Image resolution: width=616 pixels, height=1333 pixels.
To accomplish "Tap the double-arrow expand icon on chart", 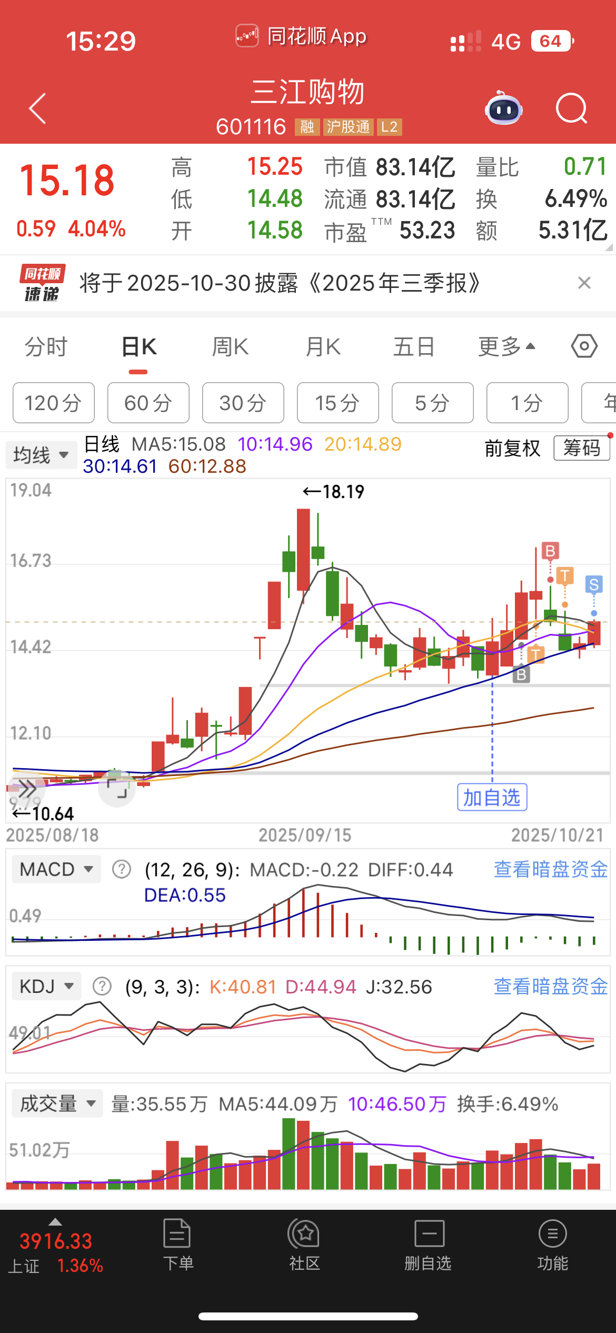I will pyautogui.click(x=26, y=789).
